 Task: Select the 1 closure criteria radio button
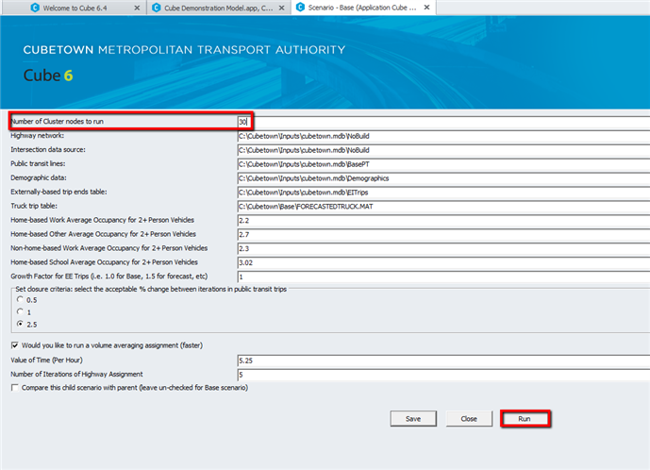(x=20, y=311)
